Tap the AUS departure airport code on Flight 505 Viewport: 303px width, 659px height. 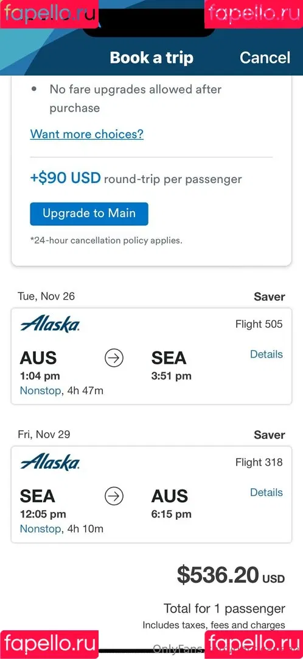[38, 358]
